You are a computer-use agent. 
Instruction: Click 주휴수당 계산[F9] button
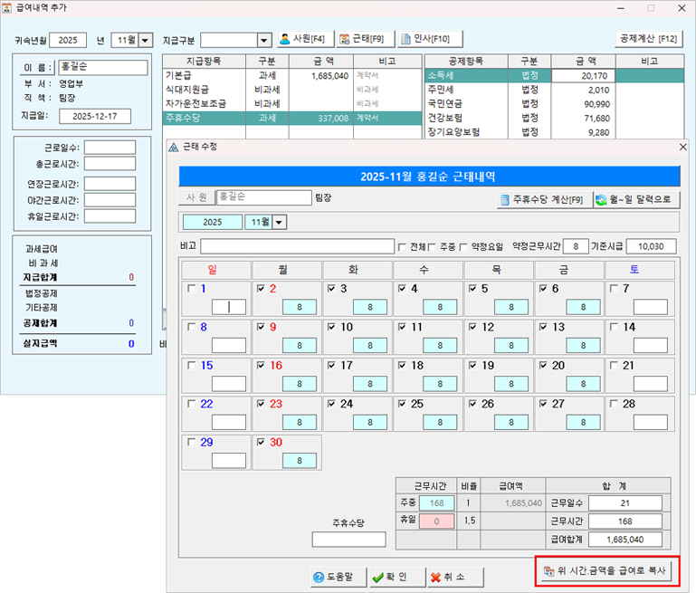tap(545, 200)
